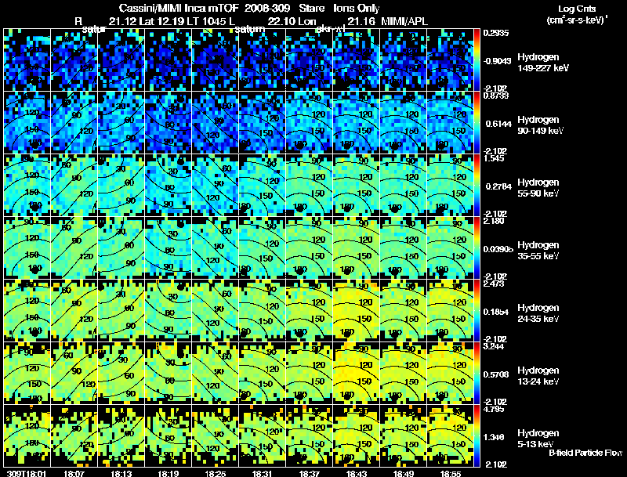627x477 pixels.
Task: Select the 18:49 panel in the 90-149 keV row
Action: pos(404,122)
